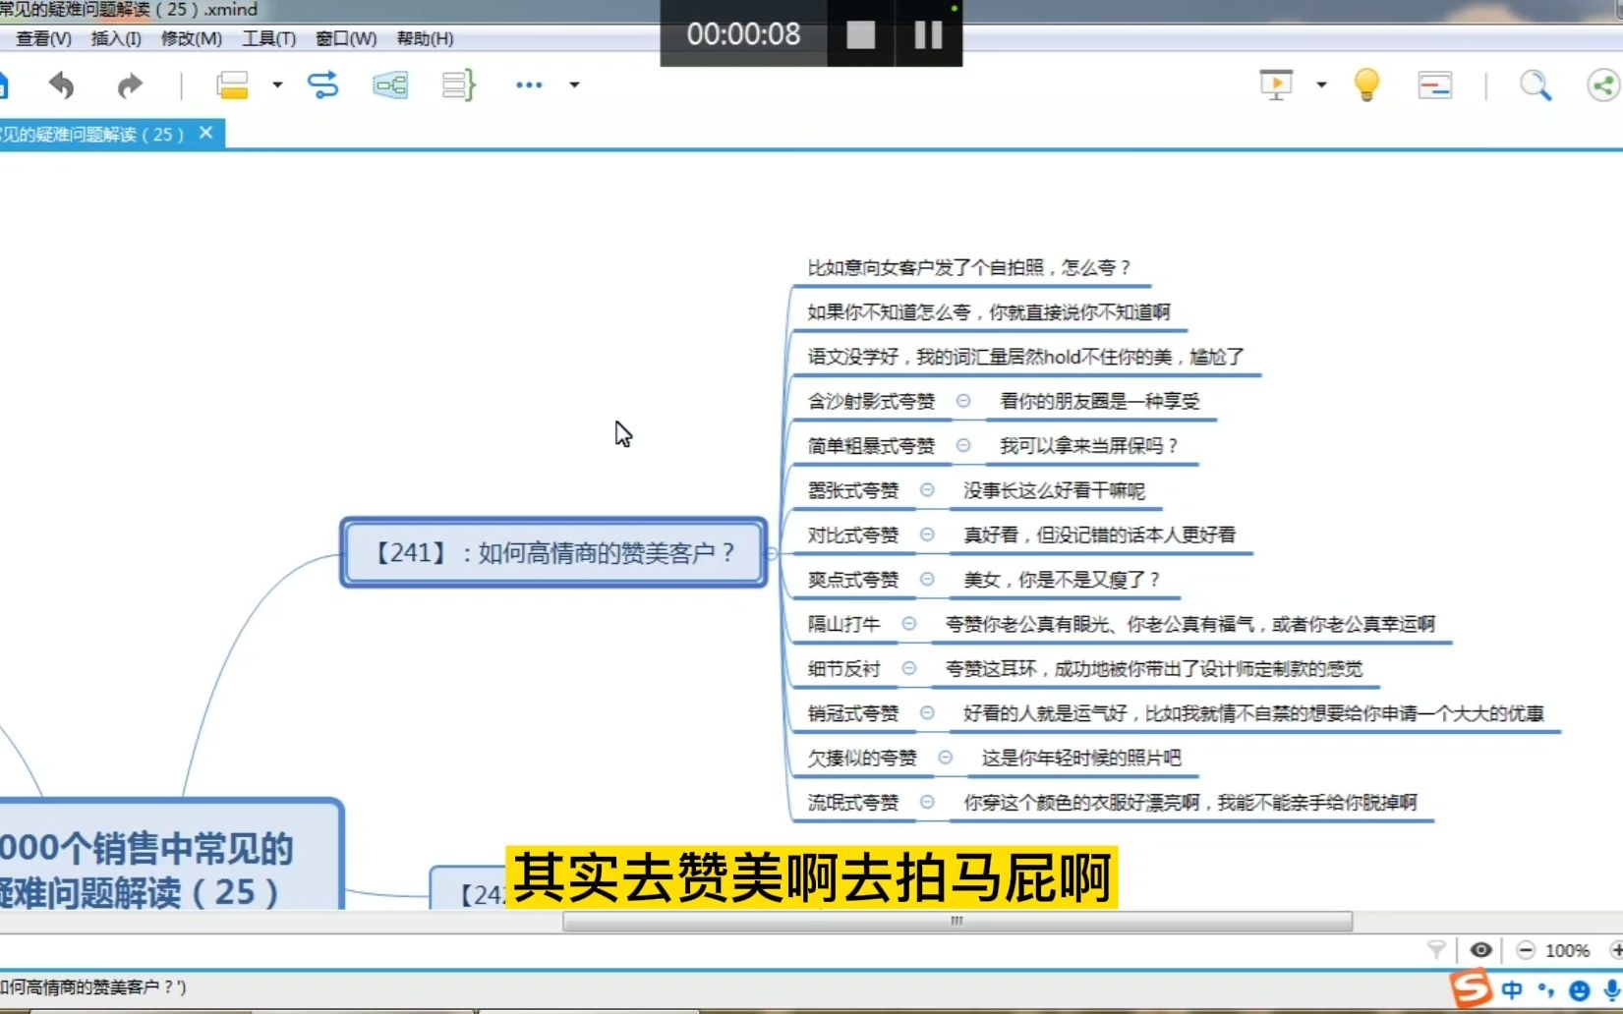Image resolution: width=1623 pixels, height=1014 pixels.
Task: Select the subtopic 没事长这么好看干嘛呢
Action: pyautogui.click(x=1054, y=490)
